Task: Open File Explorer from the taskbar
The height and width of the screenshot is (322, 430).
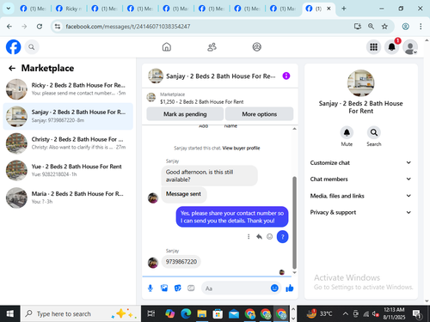Action: [x=202, y=314]
